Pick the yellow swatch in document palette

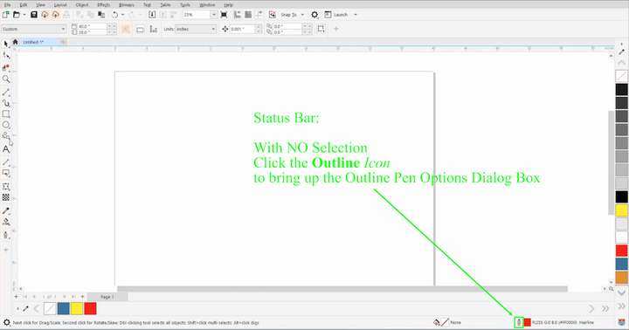tap(77, 308)
